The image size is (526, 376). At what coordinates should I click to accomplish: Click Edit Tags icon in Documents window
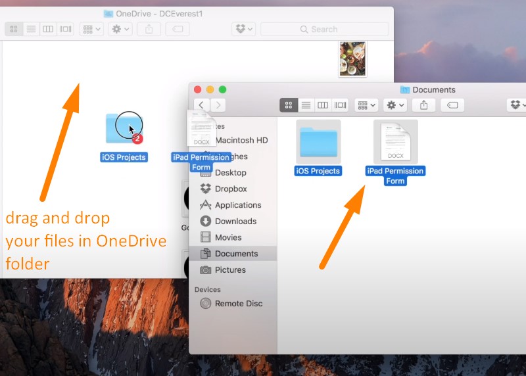pos(452,105)
